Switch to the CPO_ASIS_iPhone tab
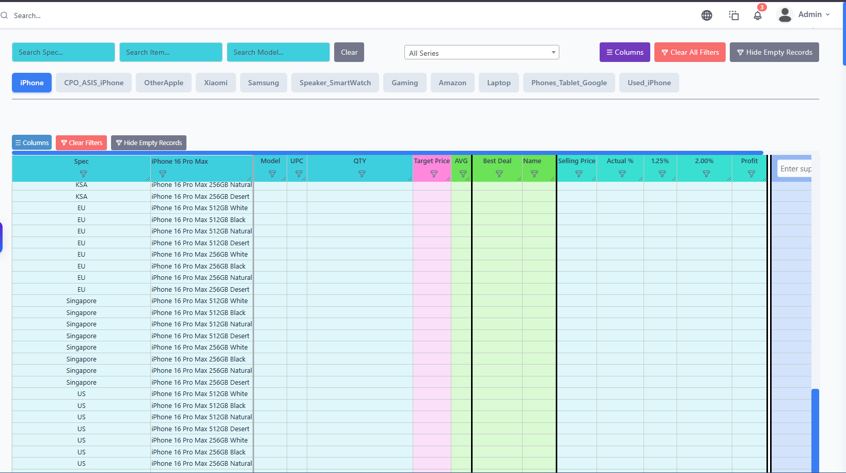 click(94, 83)
